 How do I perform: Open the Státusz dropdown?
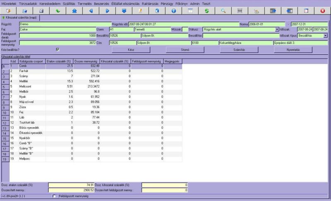coord(277,30)
